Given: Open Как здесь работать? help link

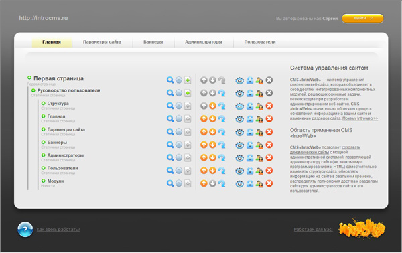Looking at the screenshot, I should pos(58,229).
